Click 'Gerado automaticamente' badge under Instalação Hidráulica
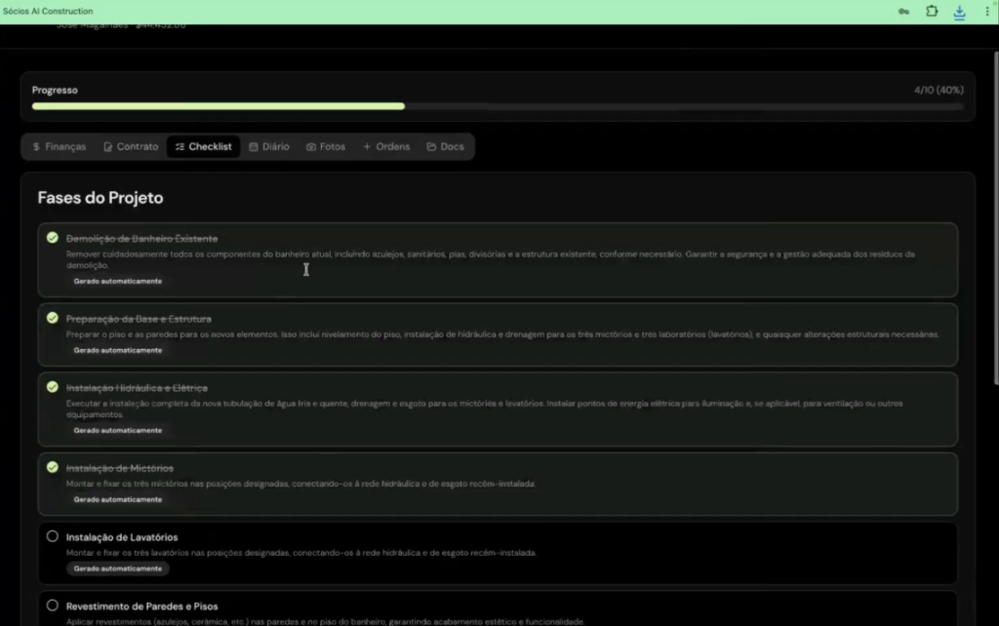The image size is (999, 626). click(118, 430)
